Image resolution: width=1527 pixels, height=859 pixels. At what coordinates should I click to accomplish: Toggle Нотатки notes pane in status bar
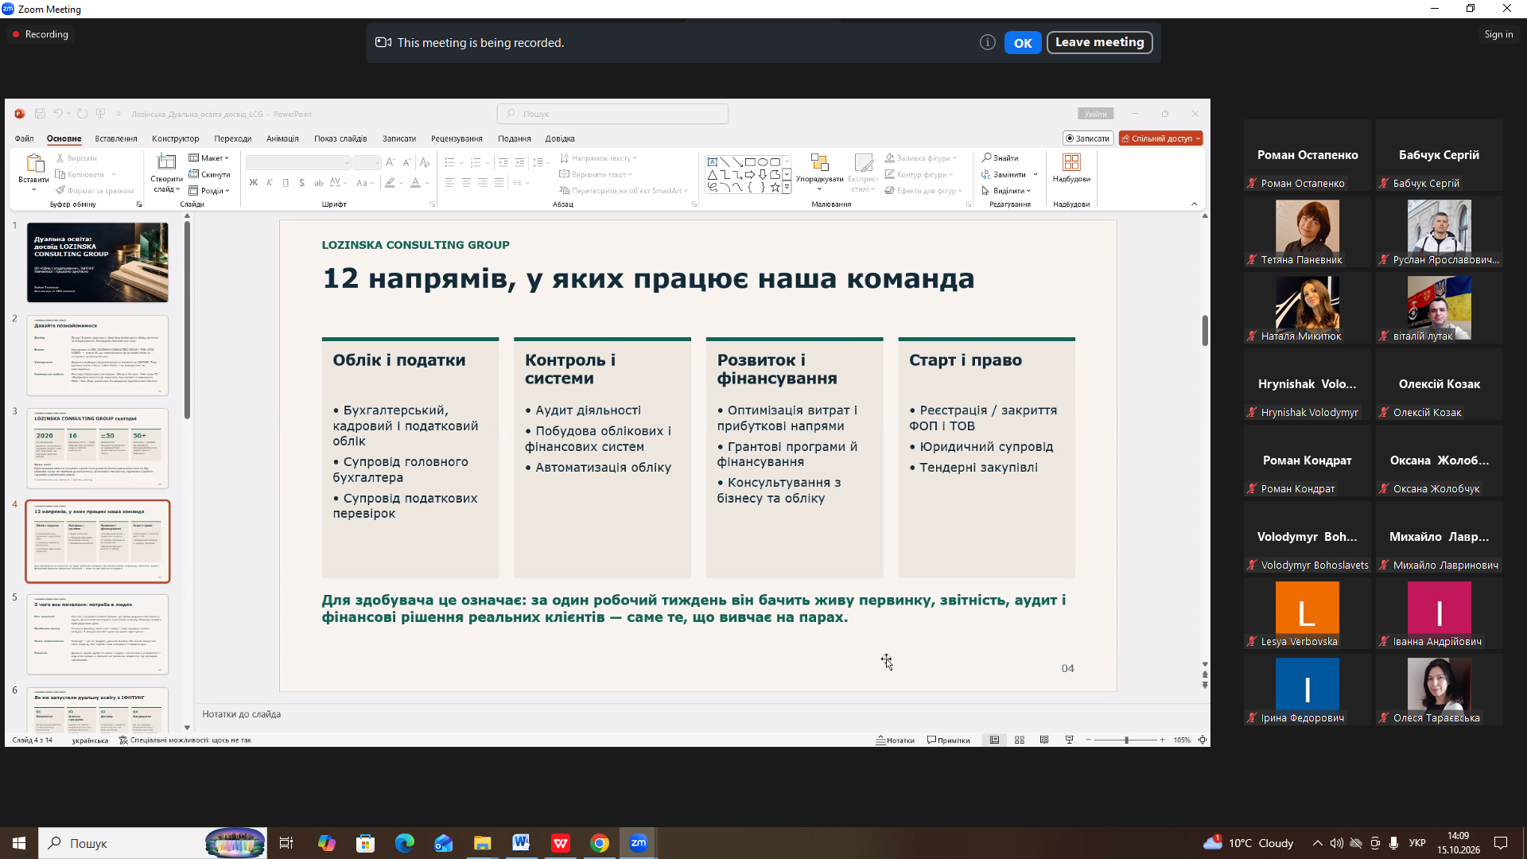pos(895,740)
